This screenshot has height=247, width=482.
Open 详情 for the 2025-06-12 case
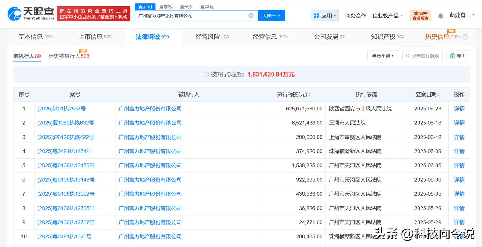459,137
